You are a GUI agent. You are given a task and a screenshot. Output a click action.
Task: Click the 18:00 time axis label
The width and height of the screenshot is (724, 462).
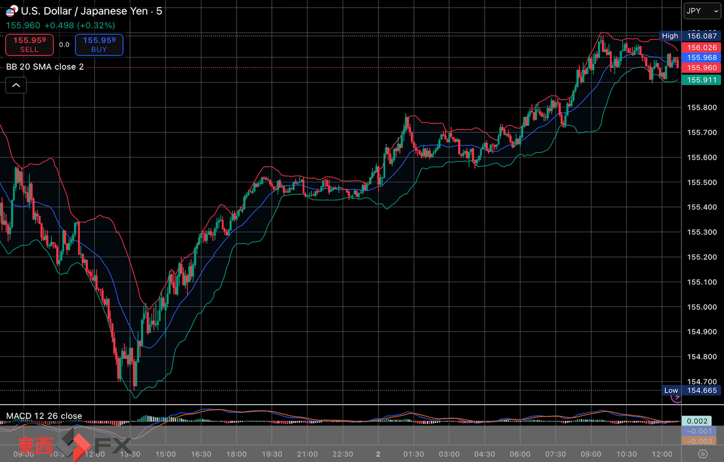pos(236,454)
